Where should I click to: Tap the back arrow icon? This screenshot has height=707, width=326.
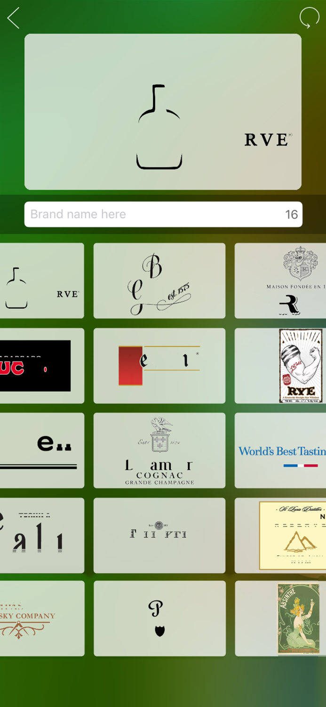pos(14,18)
